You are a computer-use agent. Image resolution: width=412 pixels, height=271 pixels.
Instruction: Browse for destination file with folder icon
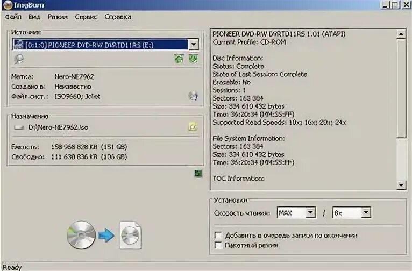193,127
